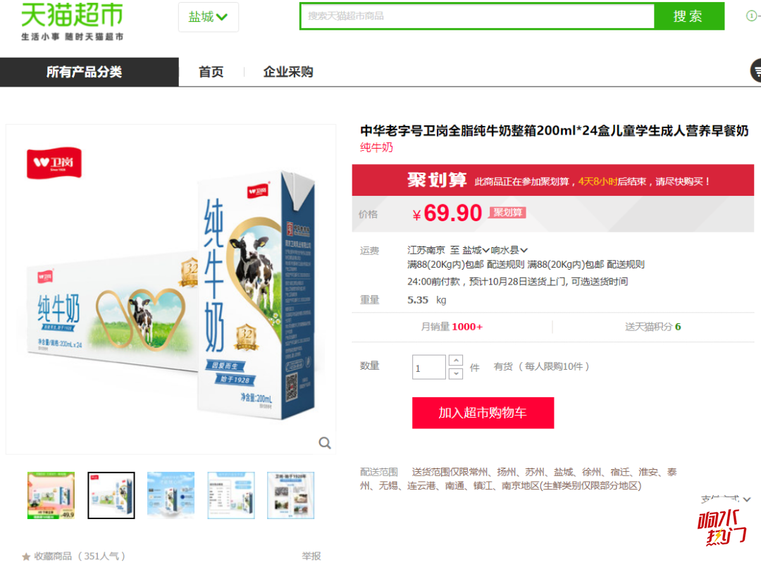Image resolution: width=761 pixels, height=567 pixels.
Task: Click the cart icon at right edge
Action: click(x=756, y=71)
